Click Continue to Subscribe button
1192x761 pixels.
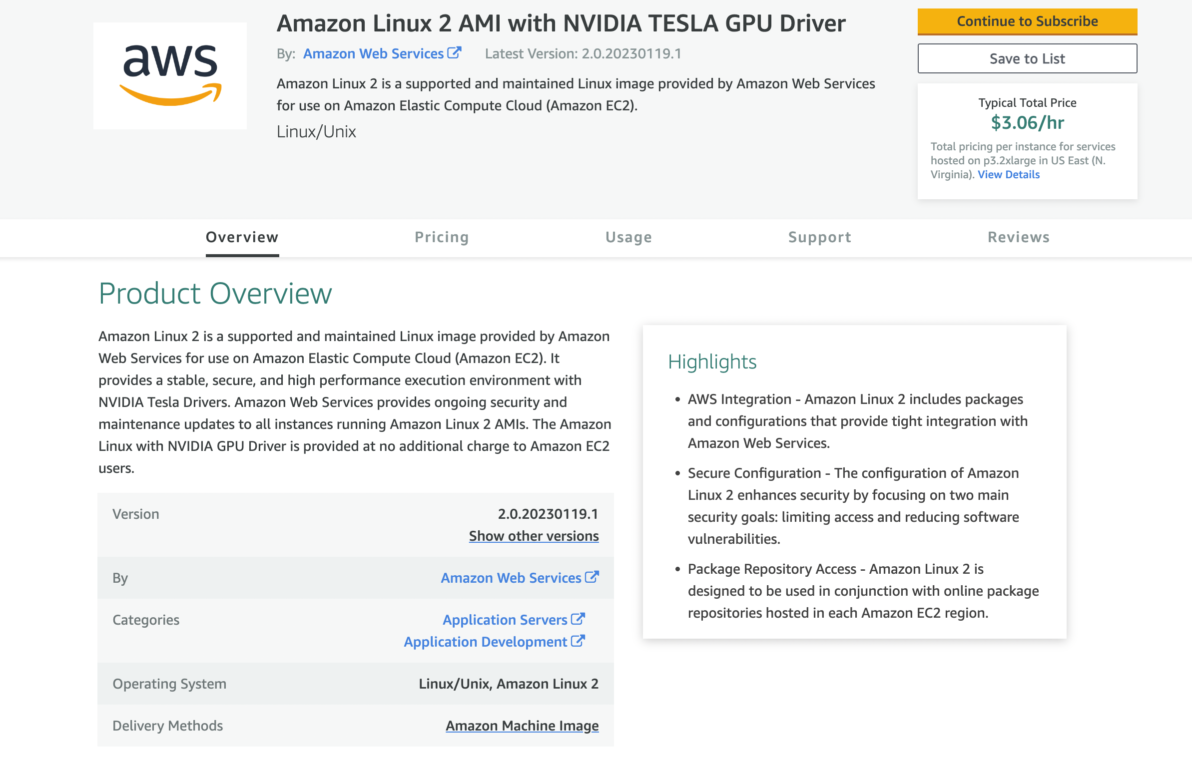1027,21
